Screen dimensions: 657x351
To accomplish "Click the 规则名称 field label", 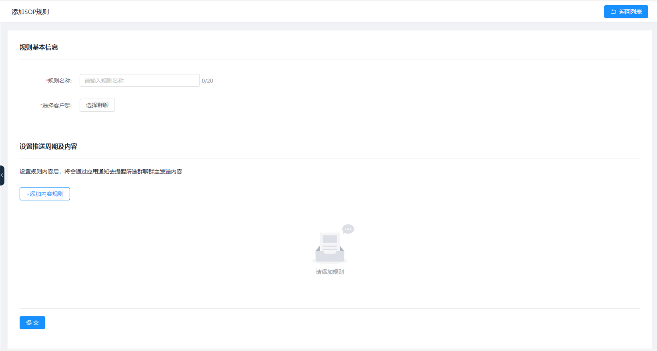I will click(x=59, y=81).
